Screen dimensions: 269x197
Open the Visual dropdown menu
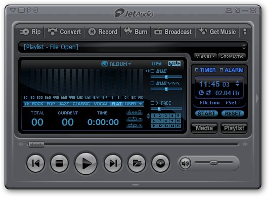click(205, 56)
